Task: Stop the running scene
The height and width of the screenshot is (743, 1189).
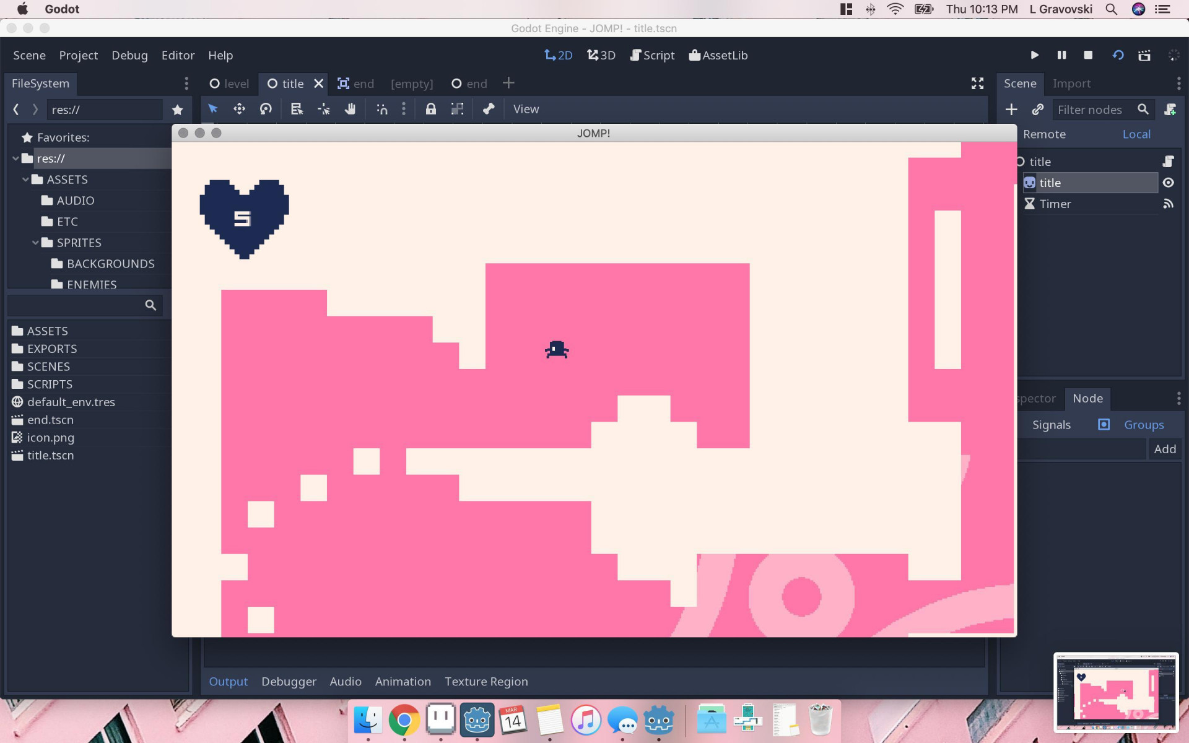Action: tap(1088, 55)
